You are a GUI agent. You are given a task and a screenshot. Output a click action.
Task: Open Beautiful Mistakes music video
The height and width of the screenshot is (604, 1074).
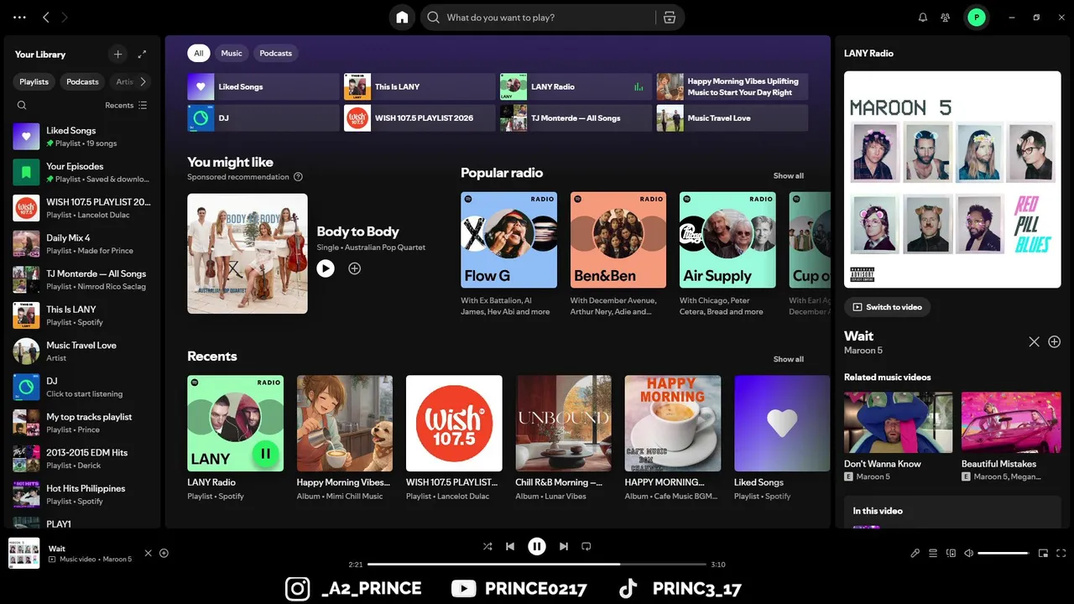(x=1011, y=437)
